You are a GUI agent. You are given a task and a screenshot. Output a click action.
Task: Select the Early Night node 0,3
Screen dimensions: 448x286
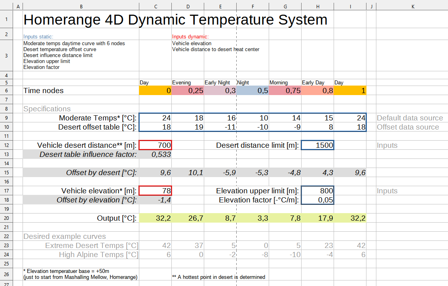click(220, 91)
